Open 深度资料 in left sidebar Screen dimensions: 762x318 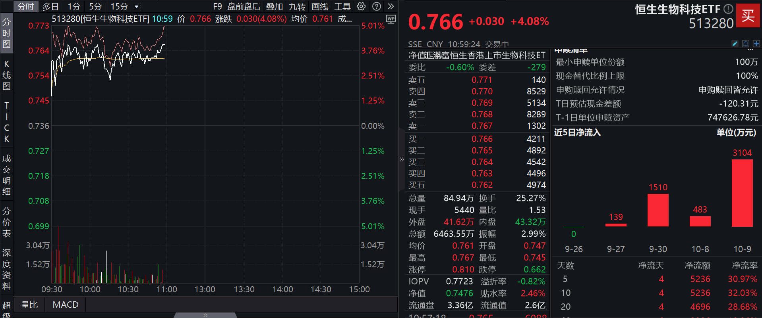pyautogui.click(x=6, y=269)
